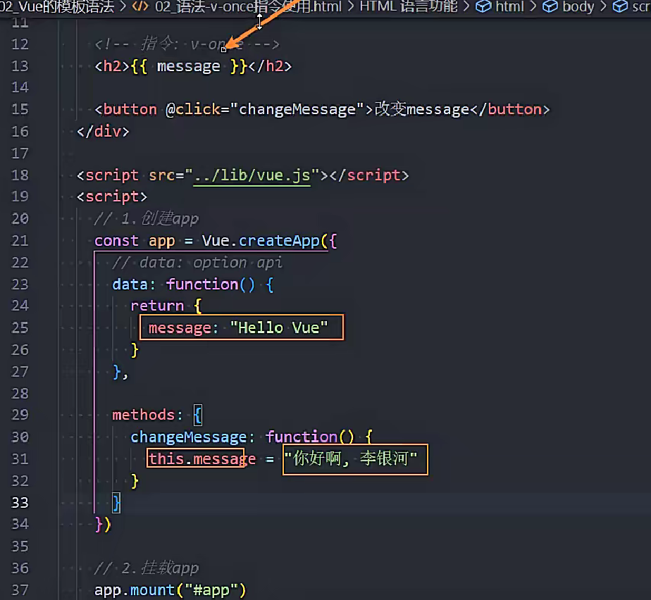Screen dimensions: 651x600
Task: Click line number 21 in the gutter
Action: [x=20, y=241]
